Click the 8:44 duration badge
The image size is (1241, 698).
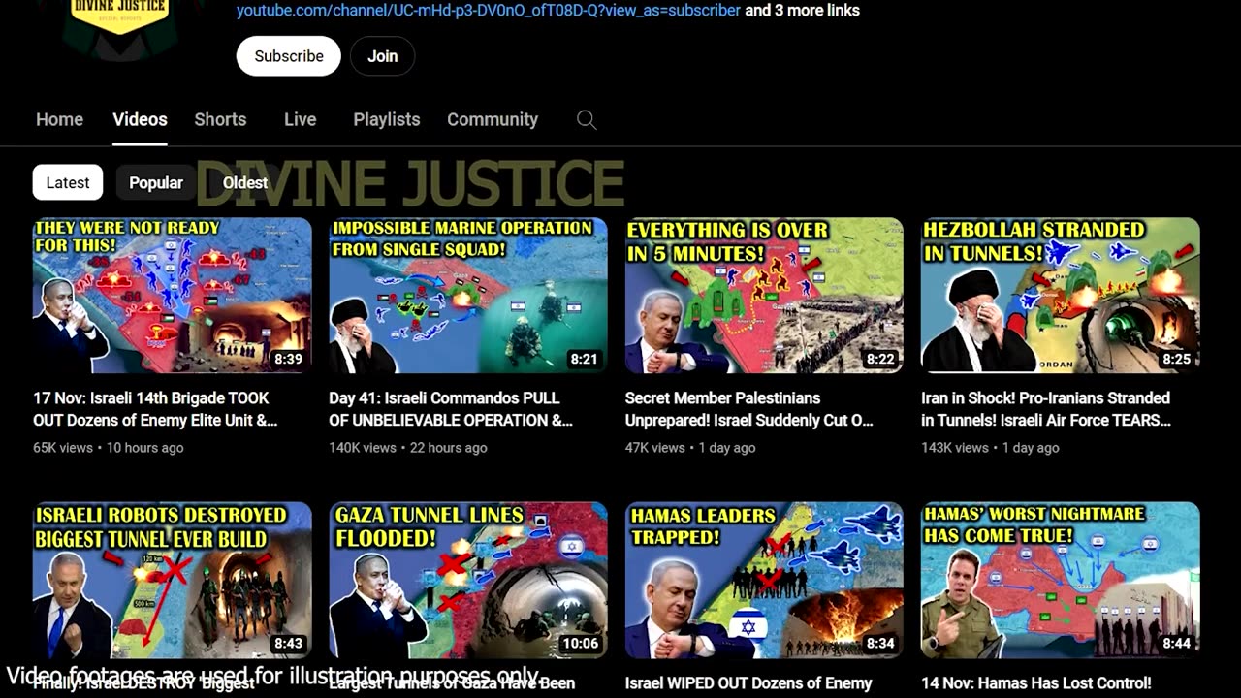pyautogui.click(x=1176, y=644)
